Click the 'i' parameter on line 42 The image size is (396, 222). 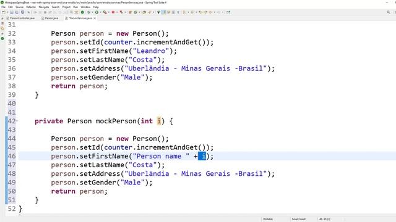tap(159, 121)
